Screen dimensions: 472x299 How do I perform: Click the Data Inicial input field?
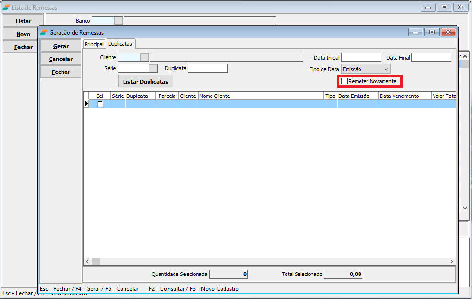pyautogui.click(x=361, y=58)
